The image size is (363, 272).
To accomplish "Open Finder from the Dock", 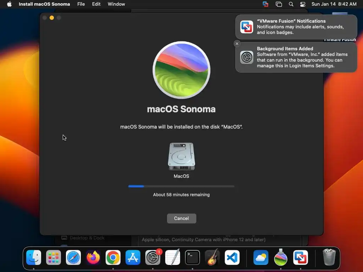I will click(x=34, y=257).
